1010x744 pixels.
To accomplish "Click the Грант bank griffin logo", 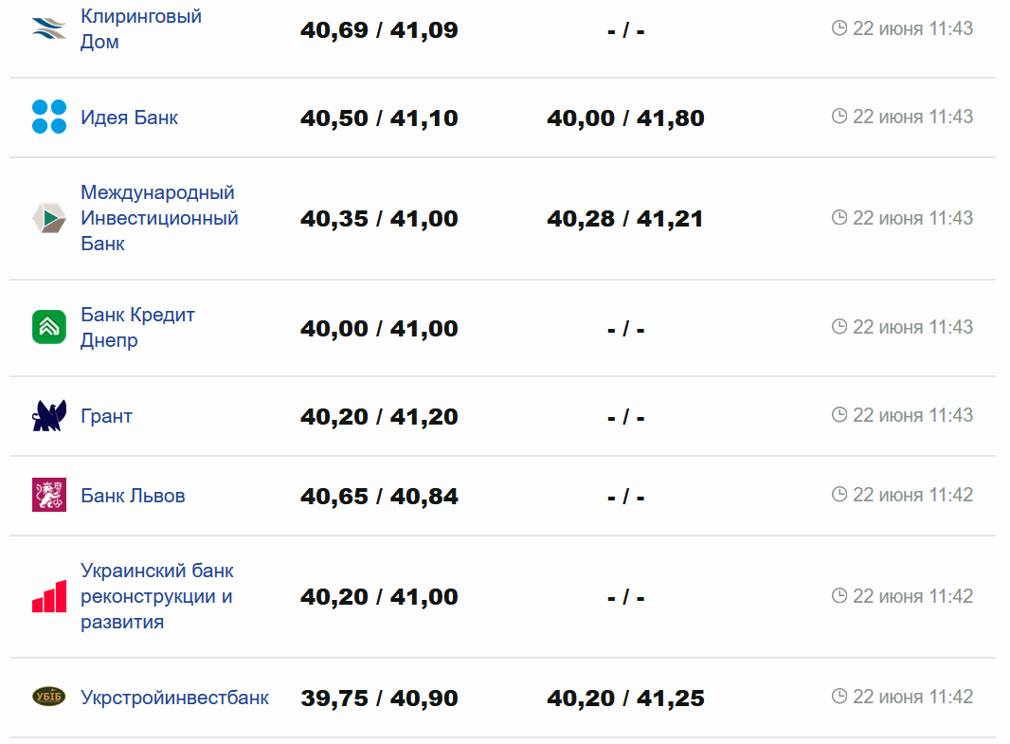I will click(49, 415).
